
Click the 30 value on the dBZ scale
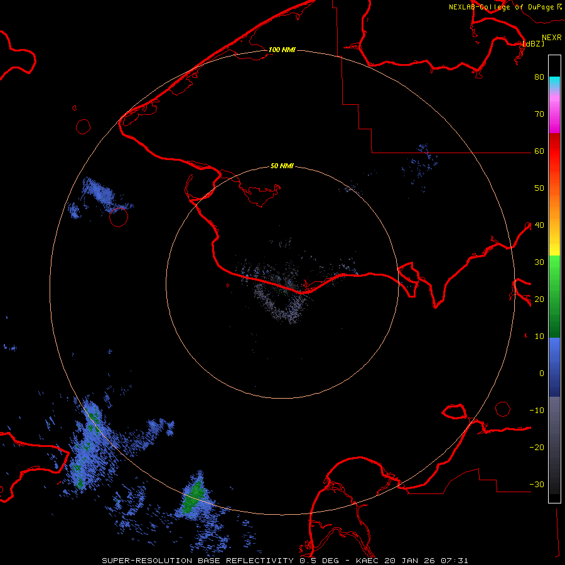click(539, 262)
